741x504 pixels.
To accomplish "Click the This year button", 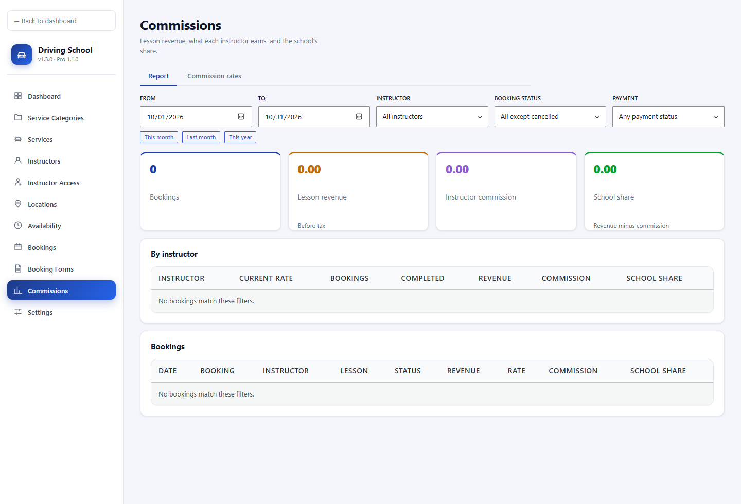I will click(x=240, y=137).
